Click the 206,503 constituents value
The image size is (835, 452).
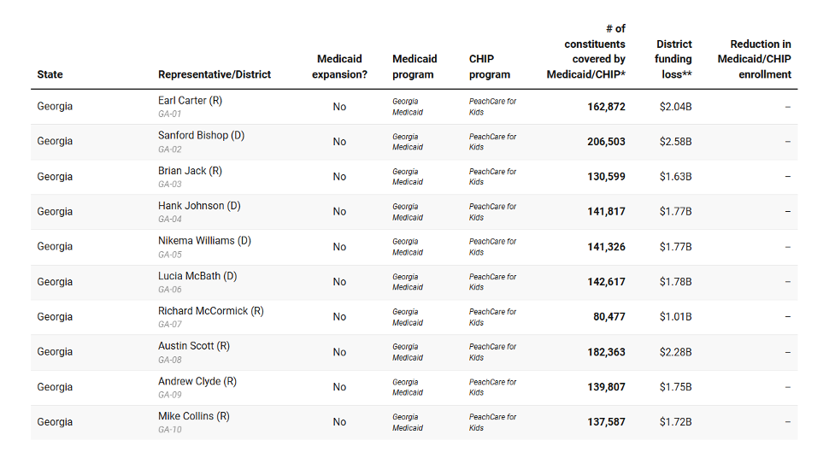coord(606,142)
